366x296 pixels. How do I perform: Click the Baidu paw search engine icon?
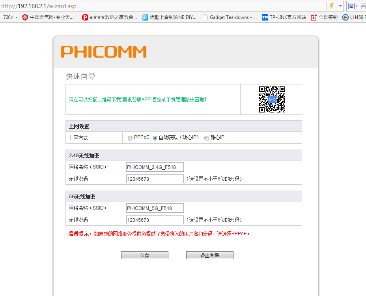(x=351, y=6)
